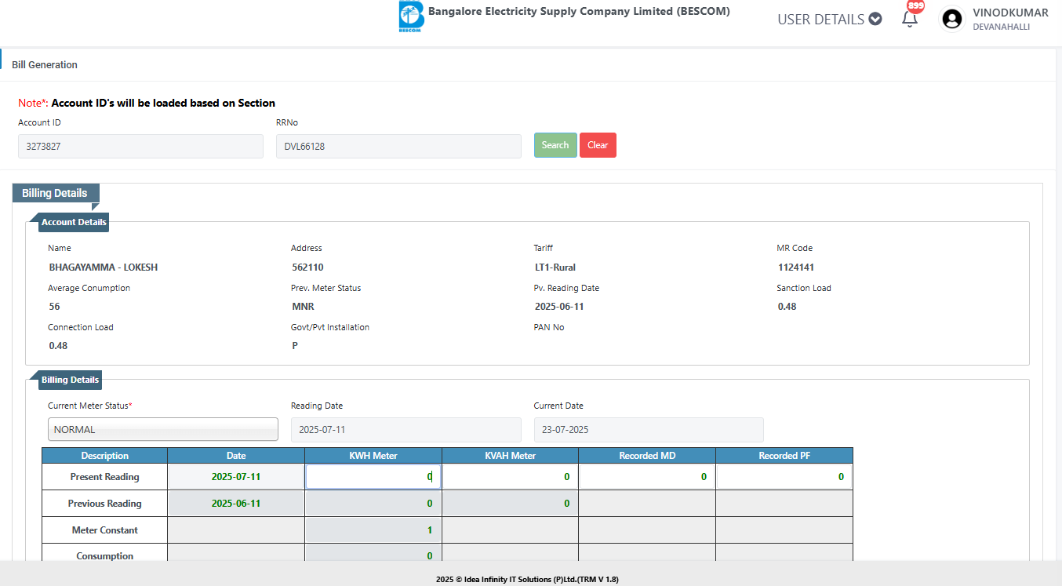Click the Present Reading Recorded MD field

647,476
